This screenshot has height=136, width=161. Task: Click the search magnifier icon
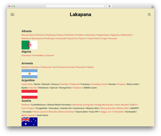point(149,14)
